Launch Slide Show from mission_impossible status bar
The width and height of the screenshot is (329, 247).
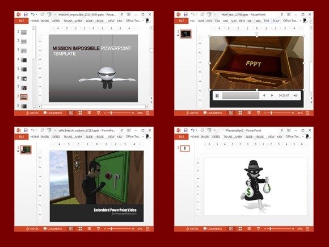(x=98, y=113)
